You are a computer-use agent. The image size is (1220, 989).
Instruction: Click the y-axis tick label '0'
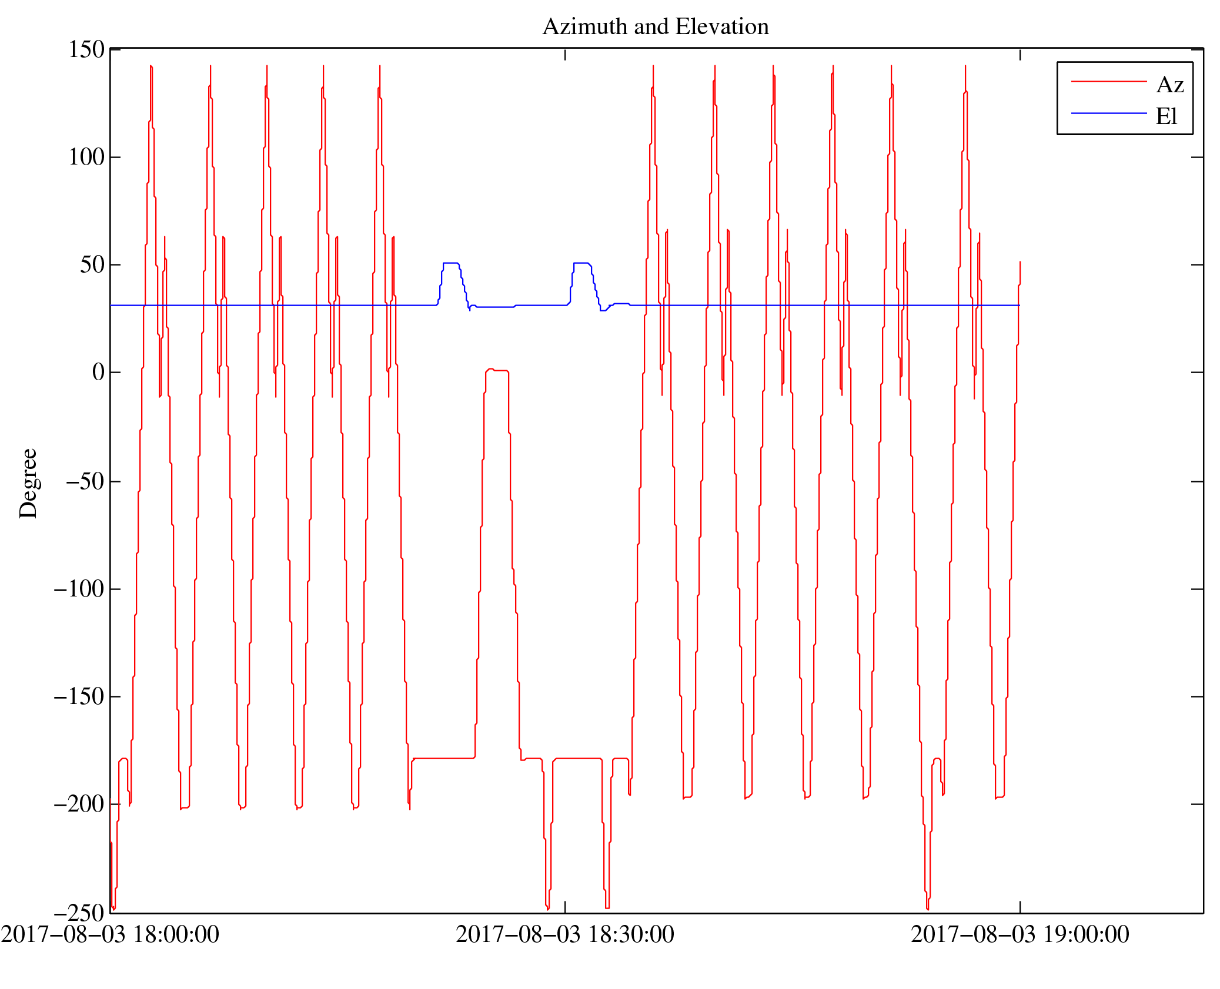point(98,372)
